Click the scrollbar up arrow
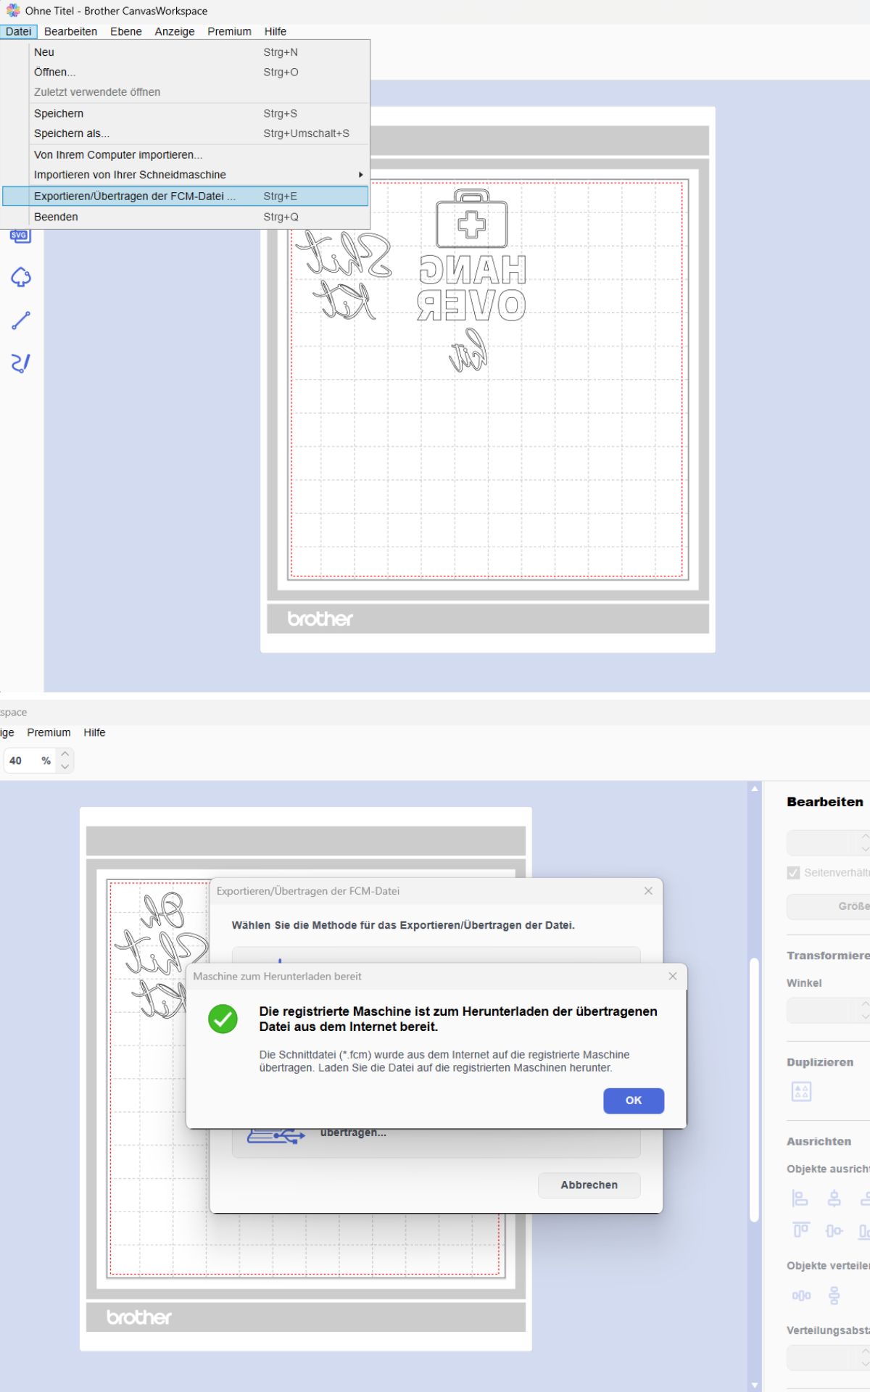The width and height of the screenshot is (870, 1392). point(755,788)
